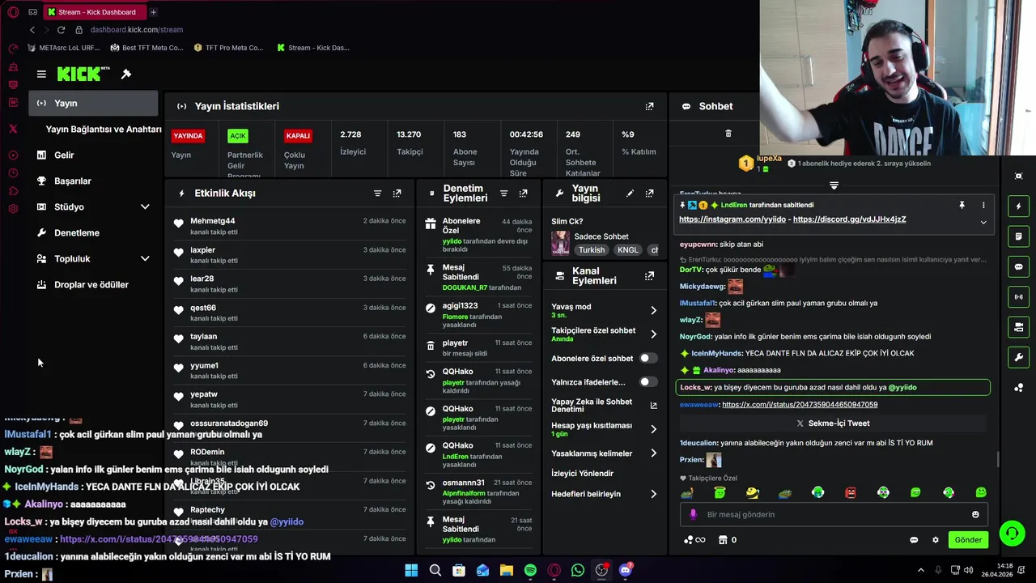The image size is (1036, 583).
Task: Pop out the Yayın İstatistikleri panel
Action: pyautogui.click(x=649, y=106)
